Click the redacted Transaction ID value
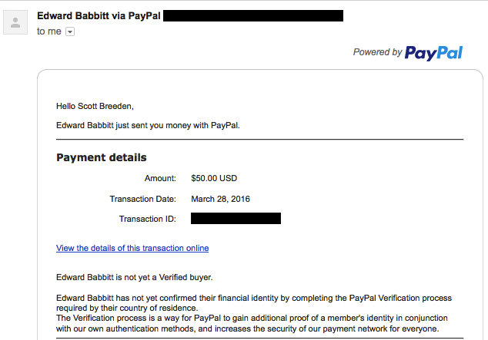 236,219
